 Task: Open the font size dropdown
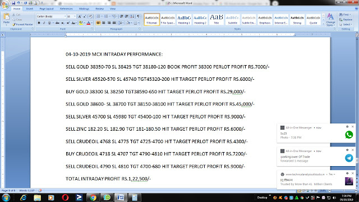pos(75,16)
